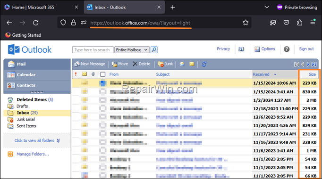Sort messages by the Subject column
322x179 pixels.
[162, 74]
